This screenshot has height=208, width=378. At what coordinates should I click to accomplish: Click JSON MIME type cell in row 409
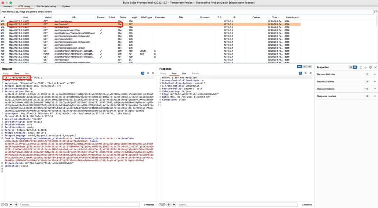[x=143, y=51]
